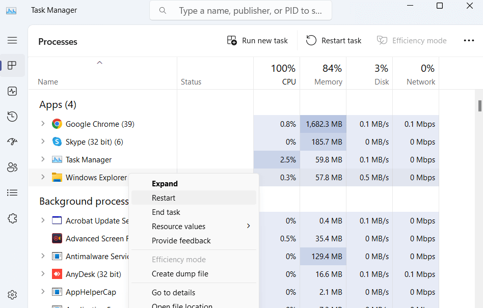This screenshot has height=308, width=483.
Task: Click the Task Manager title bar icon
Action: pos(11,11)
